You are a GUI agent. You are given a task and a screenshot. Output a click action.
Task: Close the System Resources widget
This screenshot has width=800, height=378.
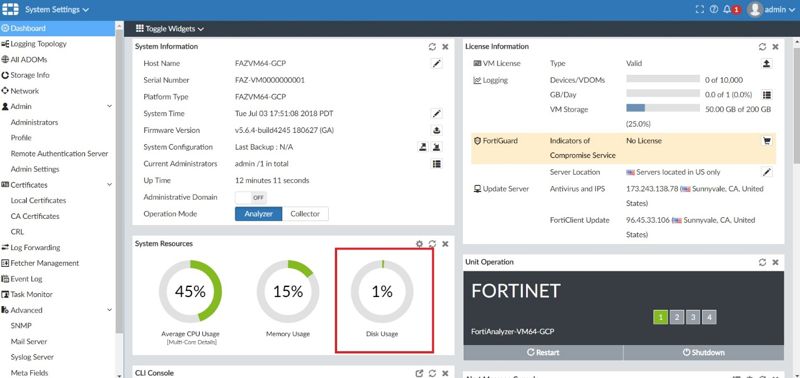pos(446,244)
